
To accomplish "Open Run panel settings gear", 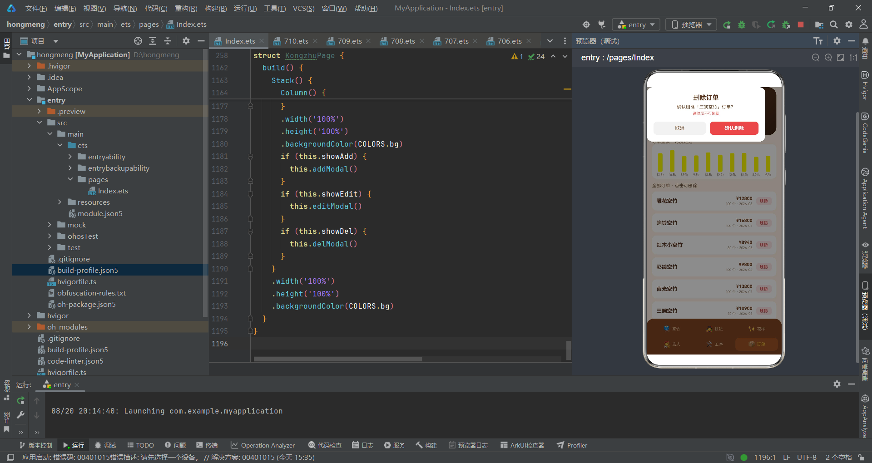I will [x=837, y=384].
